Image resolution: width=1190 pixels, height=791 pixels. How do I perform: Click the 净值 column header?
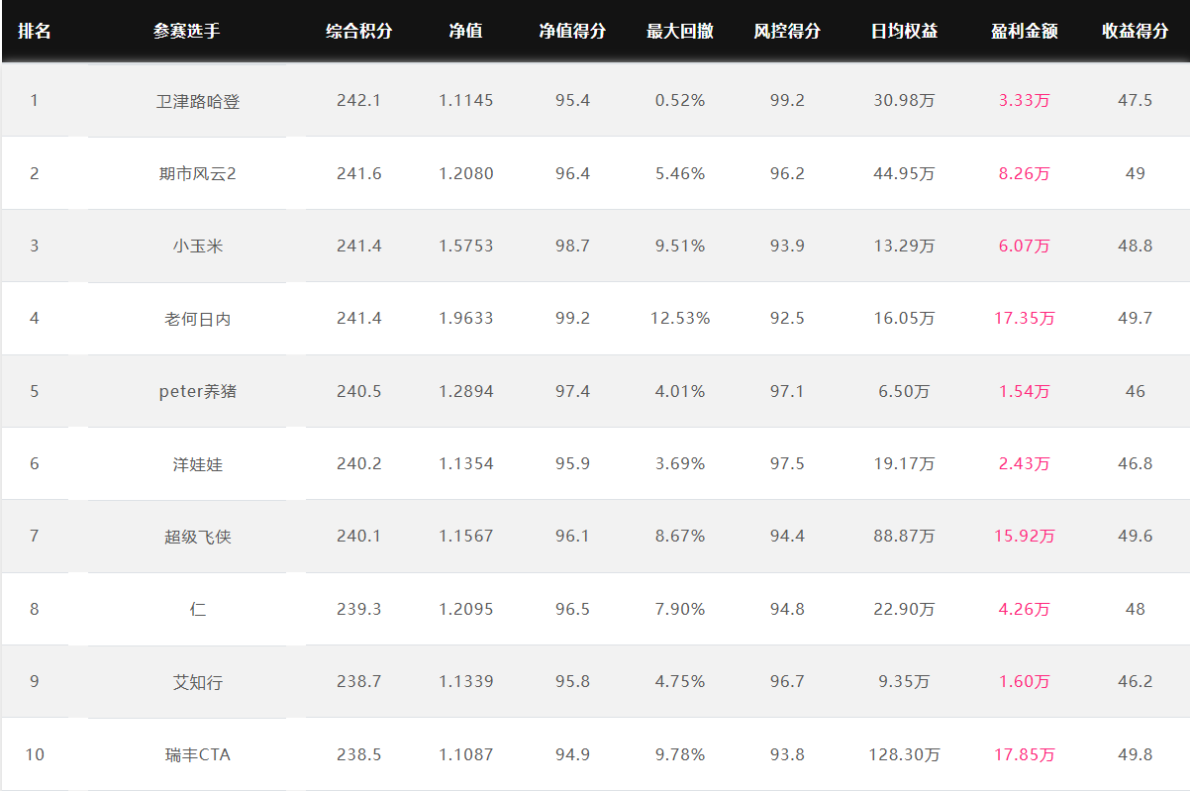point(465,32)
